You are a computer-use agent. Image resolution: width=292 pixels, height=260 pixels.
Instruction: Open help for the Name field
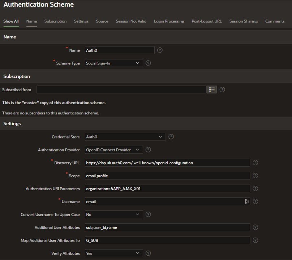(x=160, y=50)
